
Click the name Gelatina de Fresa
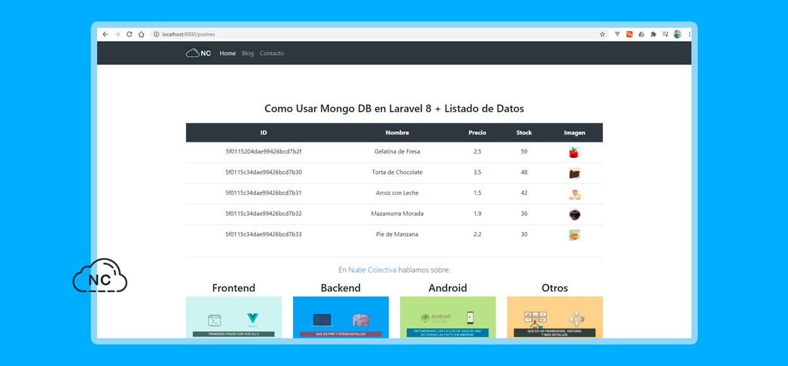tap(397, 151)
